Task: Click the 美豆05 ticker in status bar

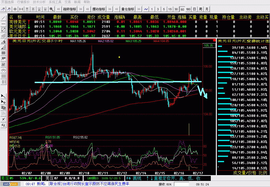Action: tap(21, 178)
